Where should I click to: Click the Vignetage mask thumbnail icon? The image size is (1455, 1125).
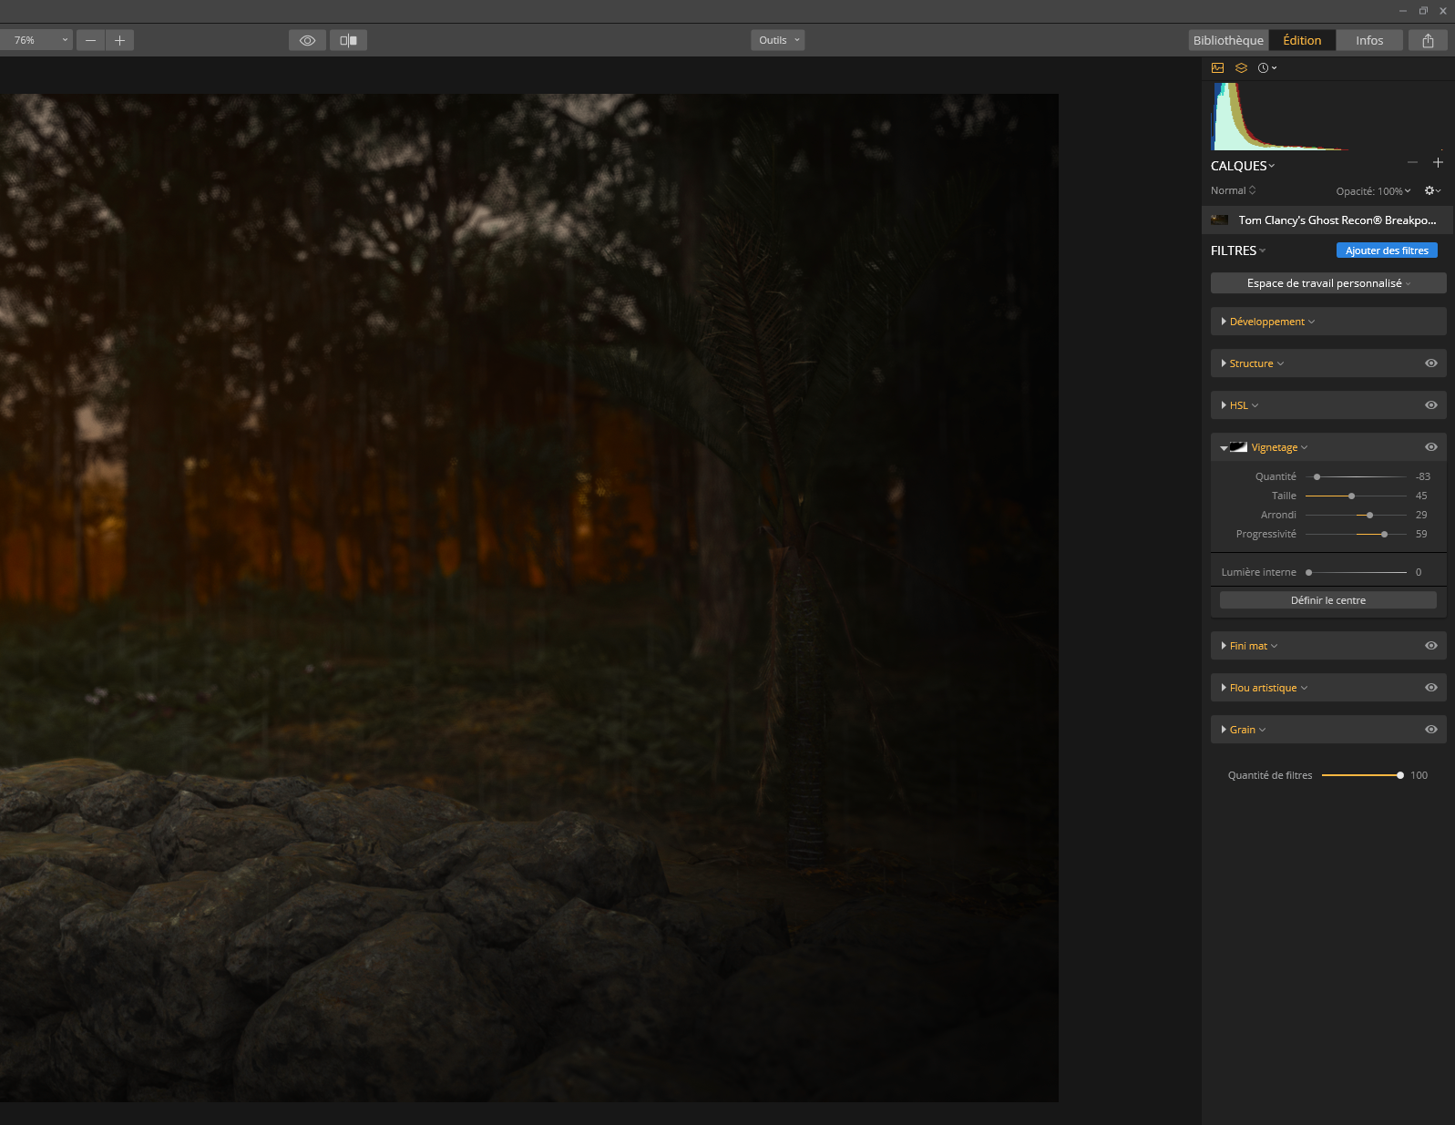point(1238,447)
